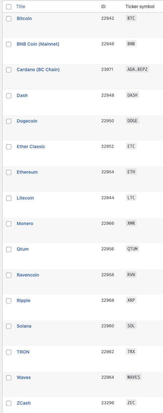Image resolution: width=163 pixels, height=413 pixels.
Task: Open the Cardano (BC Chain) entry
Action: 38,70
